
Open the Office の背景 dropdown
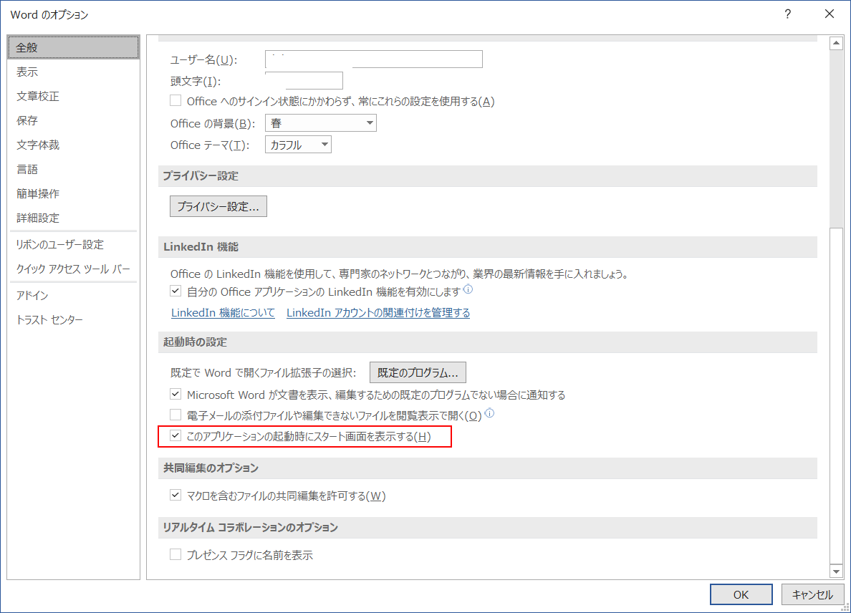point(321,123)
